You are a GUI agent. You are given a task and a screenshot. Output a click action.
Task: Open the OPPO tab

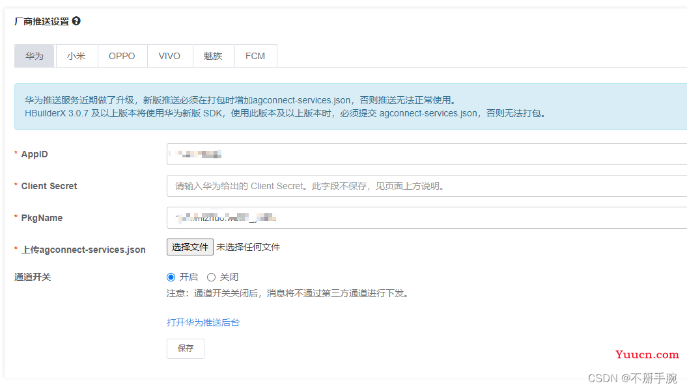(122, 56)
